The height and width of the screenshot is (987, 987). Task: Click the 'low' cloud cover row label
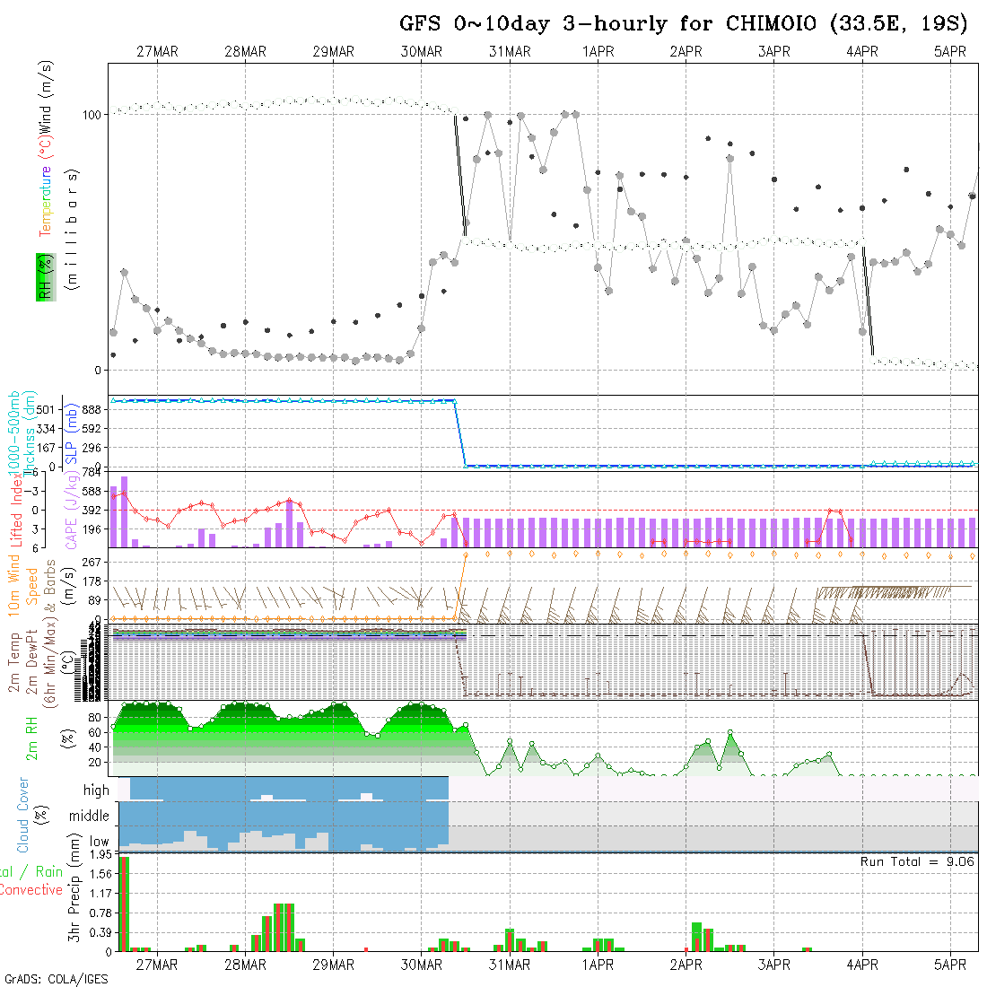[99, 842]
